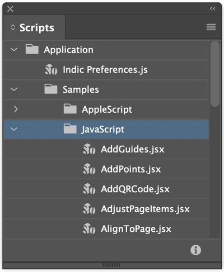Image resolution: width=224 pixels, height=272 pixels.
Task: Open the Scripts panel flyout menu
Action: [211, 27]
